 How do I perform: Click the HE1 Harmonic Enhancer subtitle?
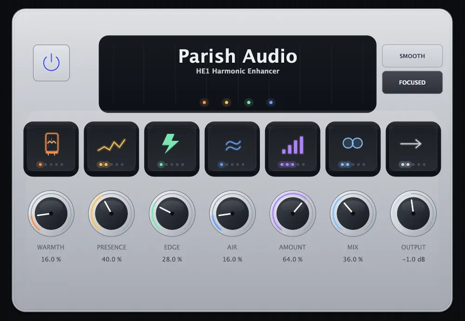[x=238, y=71]
